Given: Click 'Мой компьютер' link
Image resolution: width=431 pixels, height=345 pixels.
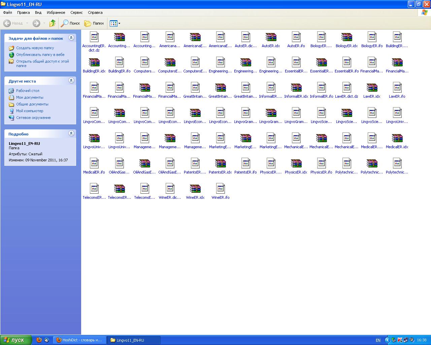Looking at the screenshot, I should click(x=30, y=111).
